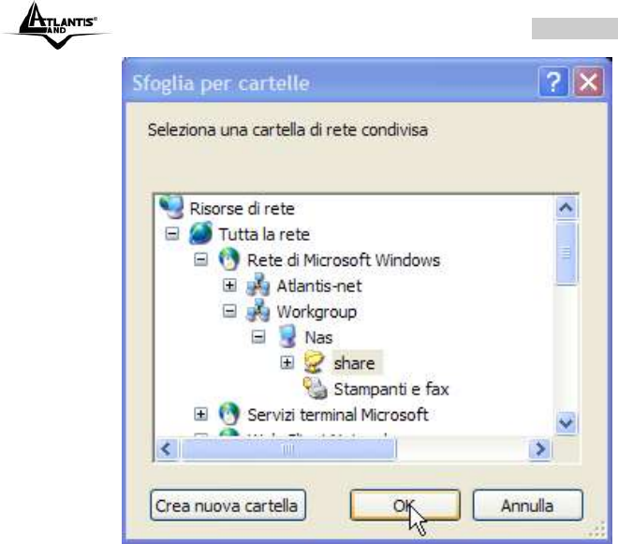Collapse the Tutta la rete node
The height and width of the screenshot is (544, 618).
coord(172,234)
